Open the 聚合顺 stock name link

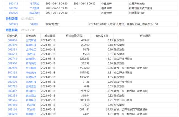point(31,109)
